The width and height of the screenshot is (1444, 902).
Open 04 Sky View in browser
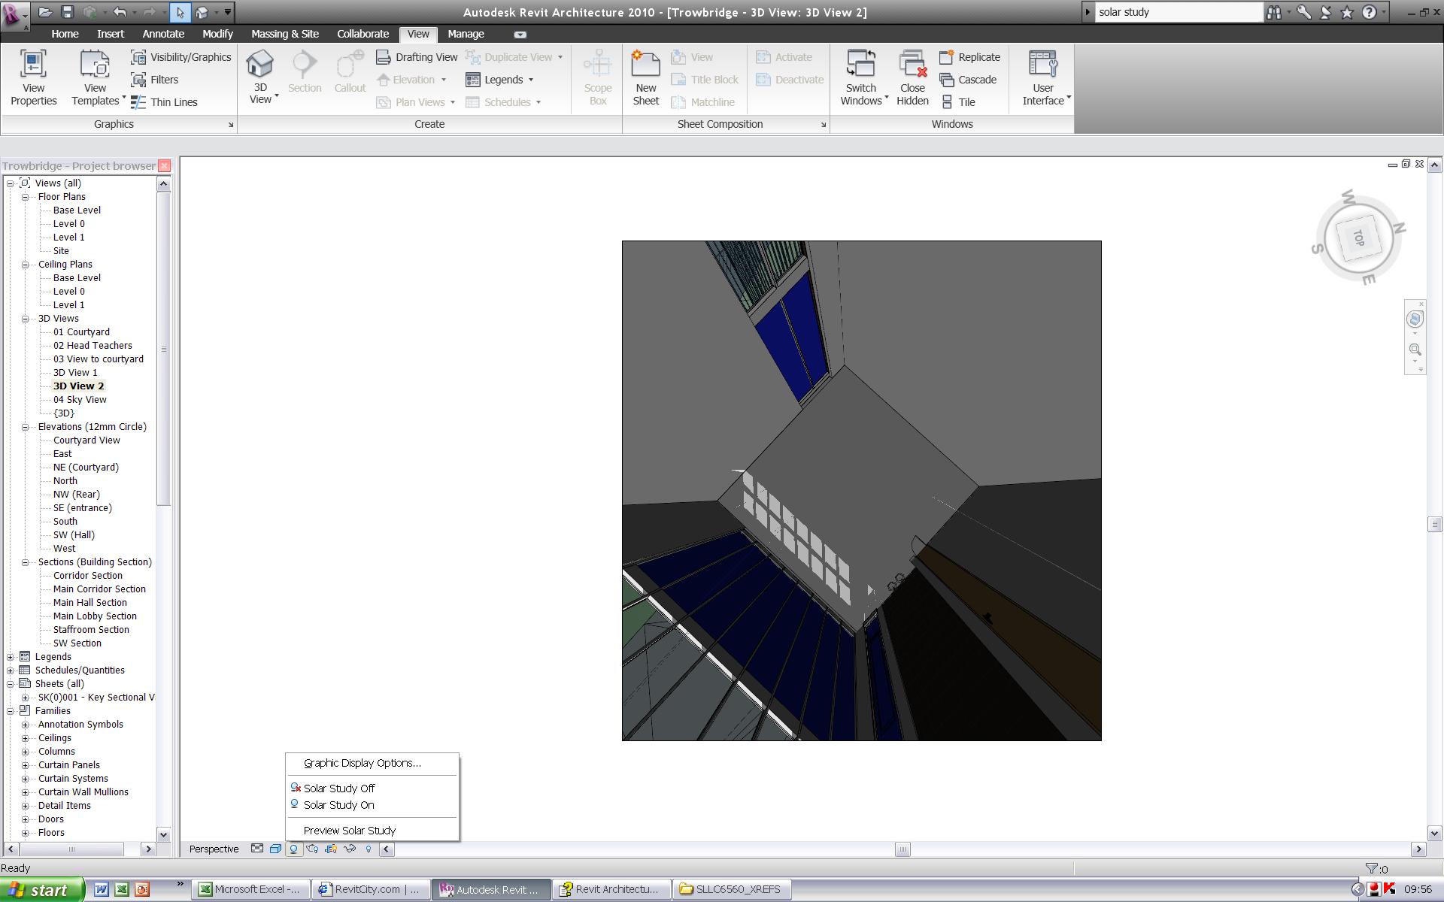(80, 400)
